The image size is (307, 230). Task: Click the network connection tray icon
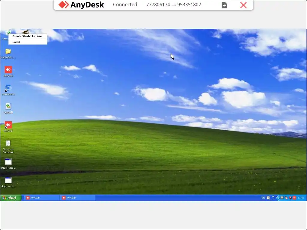click(286, 198)
